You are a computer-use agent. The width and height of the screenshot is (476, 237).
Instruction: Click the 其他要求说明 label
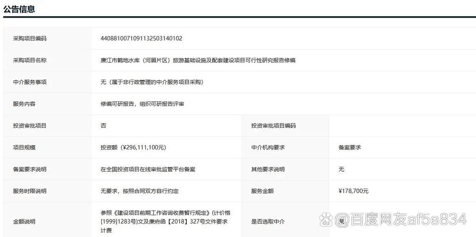point(268,169)
